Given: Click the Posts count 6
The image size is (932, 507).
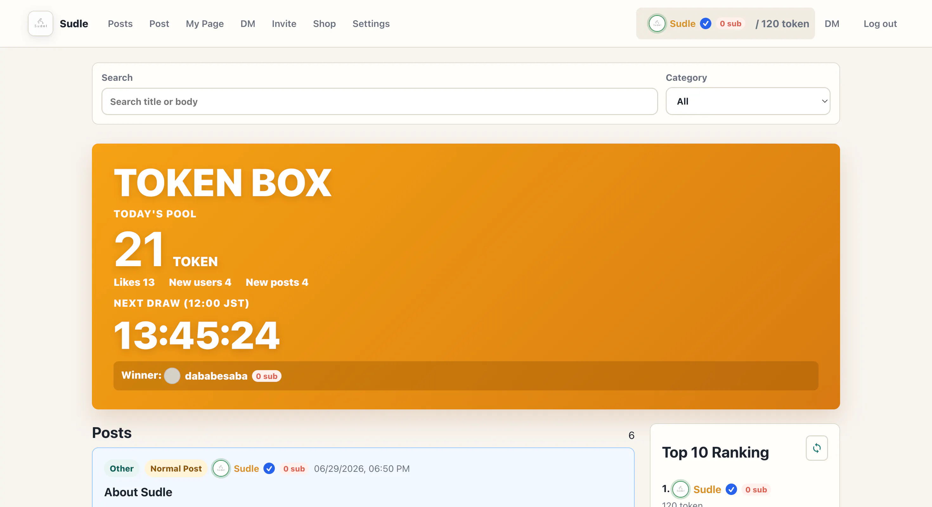Looking at the screenshot, I should (631, 435).
